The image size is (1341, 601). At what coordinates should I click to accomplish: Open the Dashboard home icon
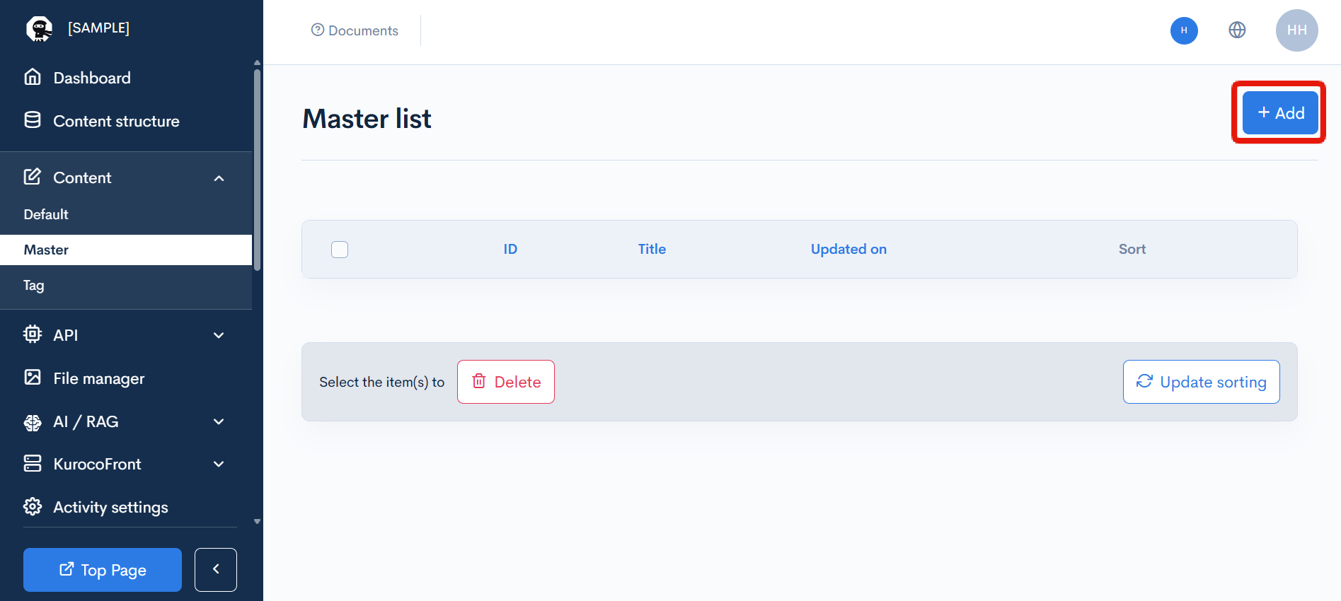point(33,77)
